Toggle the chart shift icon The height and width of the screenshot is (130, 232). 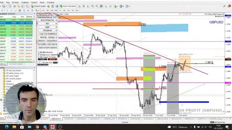click(x=110, y=6)
